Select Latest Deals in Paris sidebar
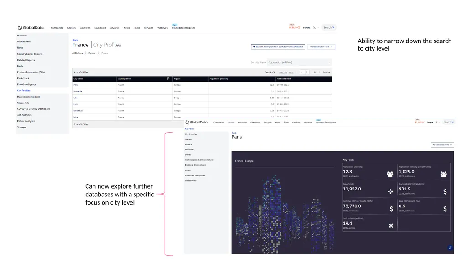The width and height of the screenshot is (467, 262). [191, 180]
